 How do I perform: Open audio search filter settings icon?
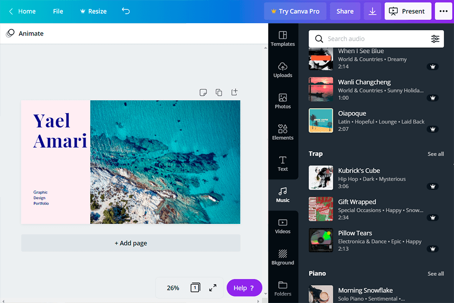[435, 39]
